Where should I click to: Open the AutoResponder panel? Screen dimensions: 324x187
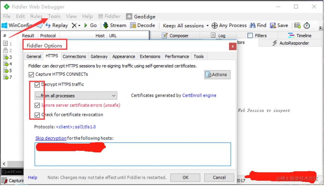click(290, 43)
